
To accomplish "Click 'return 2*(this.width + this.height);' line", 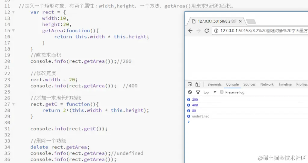I will [x=96, y=110].
